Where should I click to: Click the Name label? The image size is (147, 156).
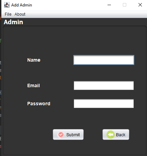(34, 60)
